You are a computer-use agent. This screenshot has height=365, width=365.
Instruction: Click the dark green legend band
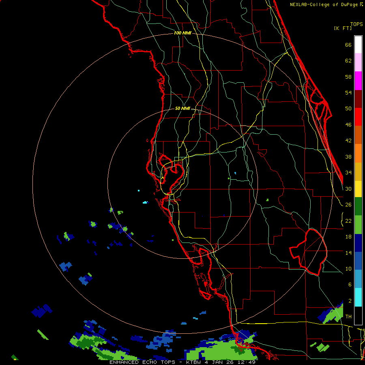(x=358, y=206)
